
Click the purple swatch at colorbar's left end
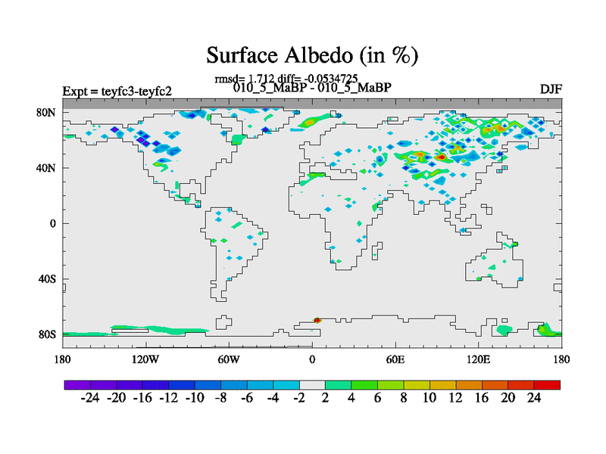(77, 385)
